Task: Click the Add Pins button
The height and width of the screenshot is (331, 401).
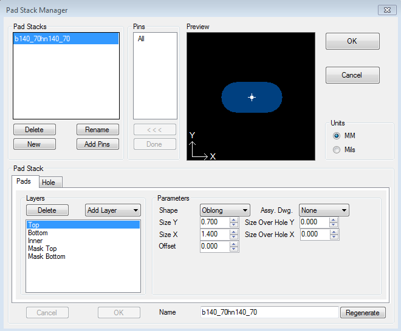Action: (98, 144)
